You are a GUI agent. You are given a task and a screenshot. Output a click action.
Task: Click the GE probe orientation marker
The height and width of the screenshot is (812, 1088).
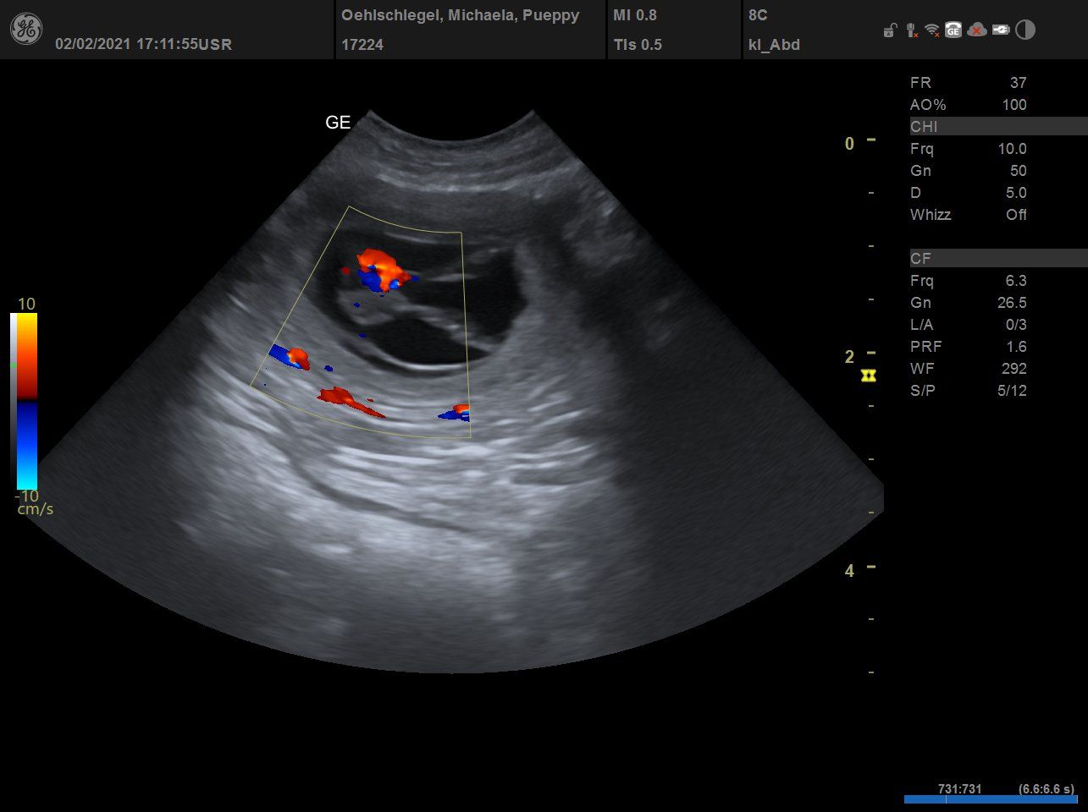point(338,123)
